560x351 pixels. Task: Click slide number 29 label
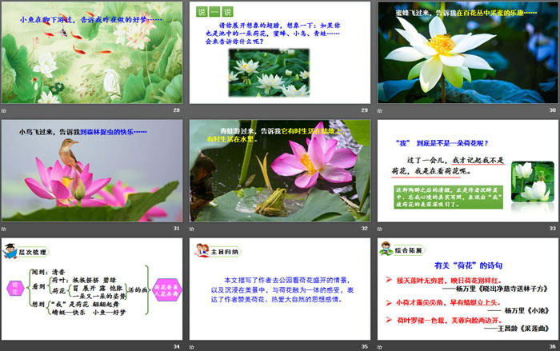pos(364,110)
